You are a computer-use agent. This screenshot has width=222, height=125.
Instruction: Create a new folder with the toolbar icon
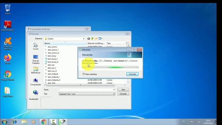coord(96,39)
